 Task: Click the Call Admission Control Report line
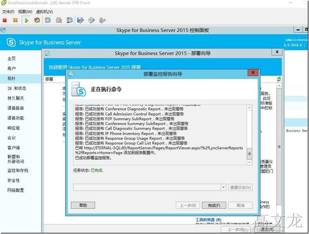(x=129, y=114)
